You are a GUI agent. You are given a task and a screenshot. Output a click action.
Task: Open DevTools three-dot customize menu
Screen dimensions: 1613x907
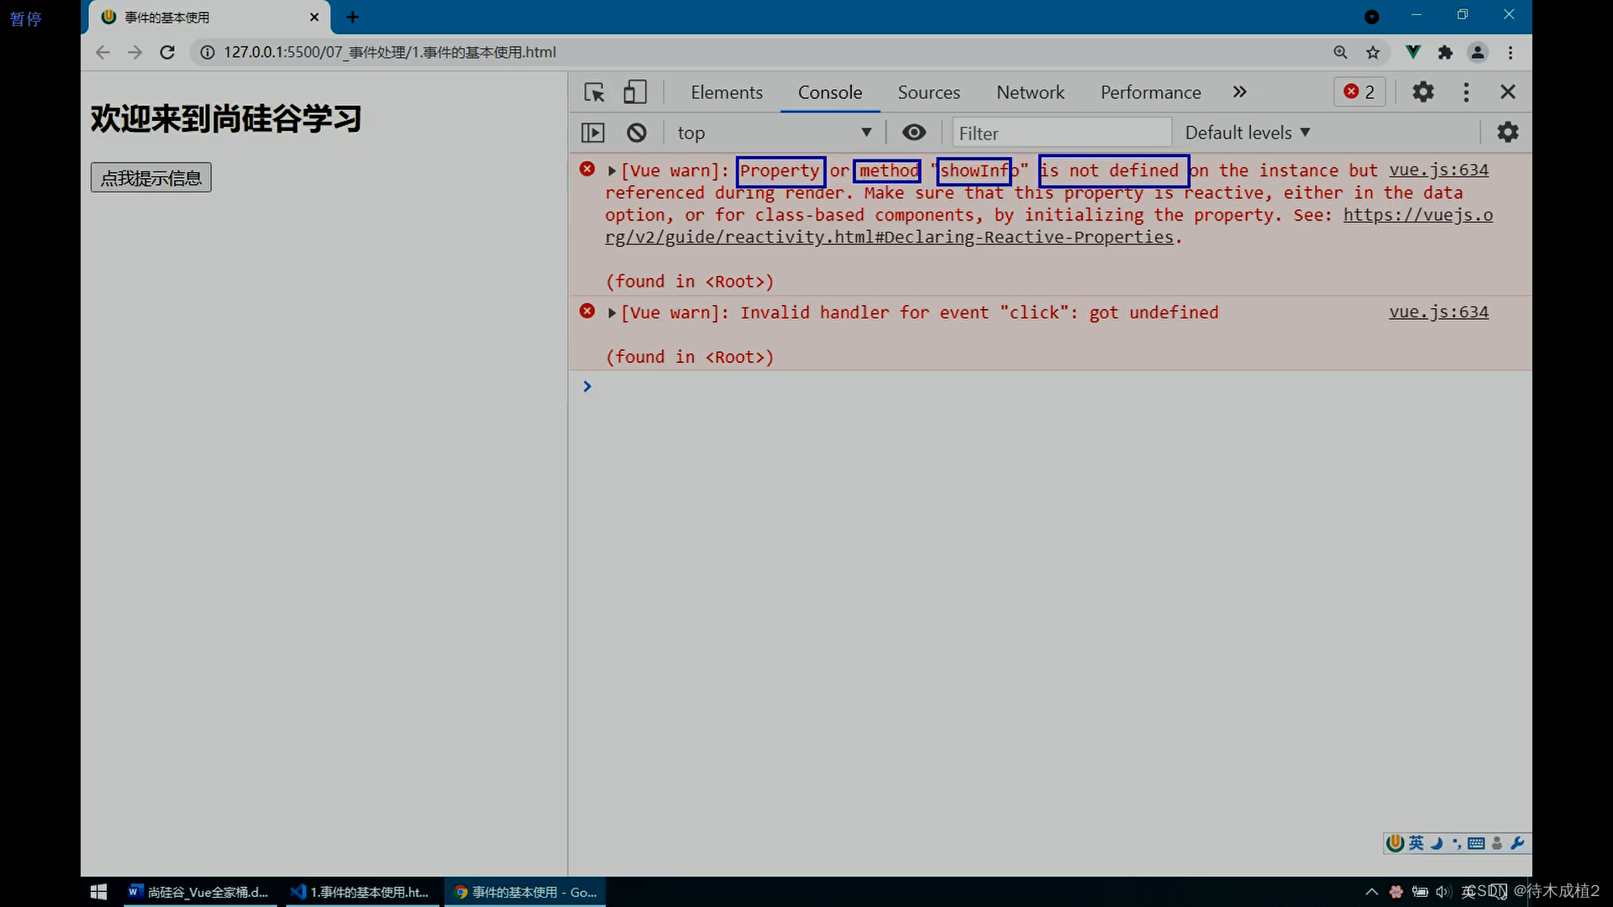tap(1466, 92)
